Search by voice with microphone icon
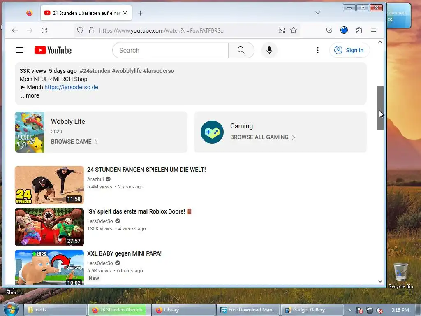The image size is (421, 316). coord(269,50)
